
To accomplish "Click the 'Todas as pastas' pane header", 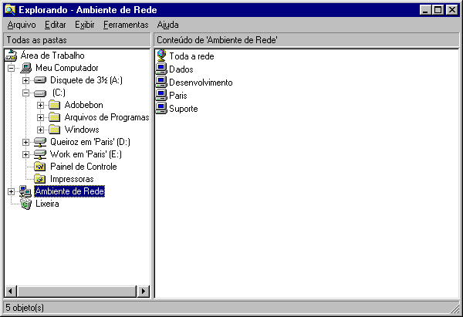I will [x=77, y=40].
